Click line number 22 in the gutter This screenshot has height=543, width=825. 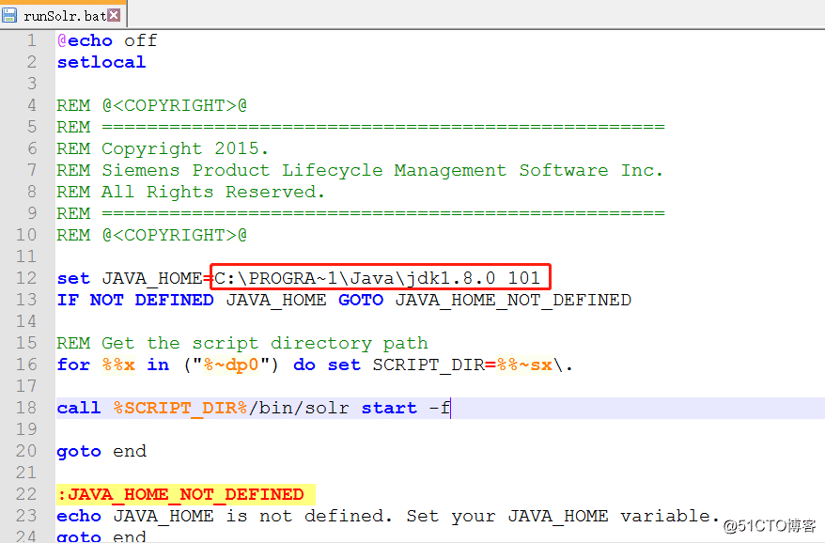(26, 494)
